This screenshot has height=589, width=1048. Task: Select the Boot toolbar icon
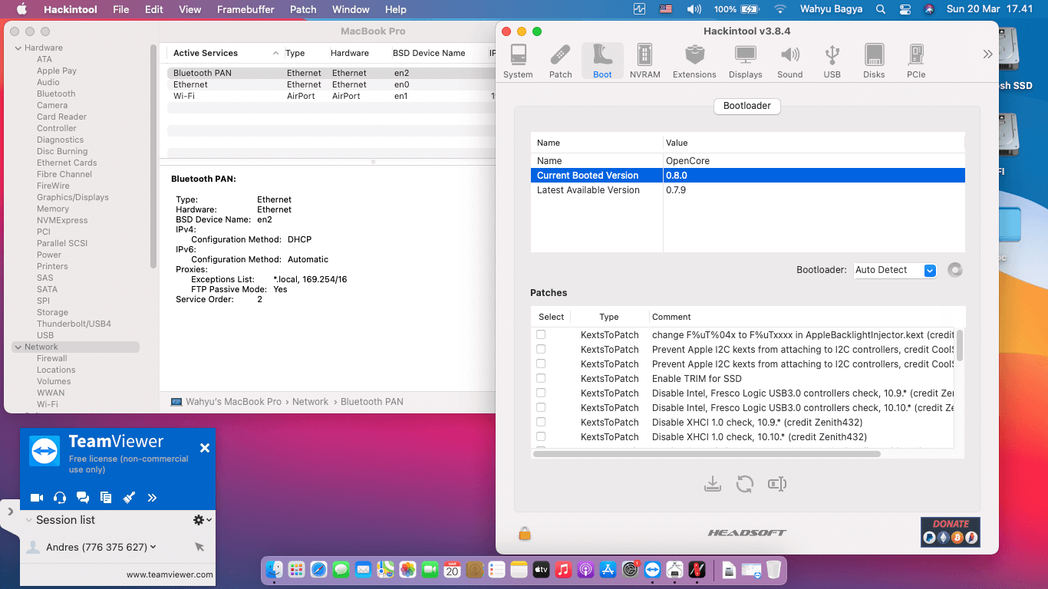[602, 61]
